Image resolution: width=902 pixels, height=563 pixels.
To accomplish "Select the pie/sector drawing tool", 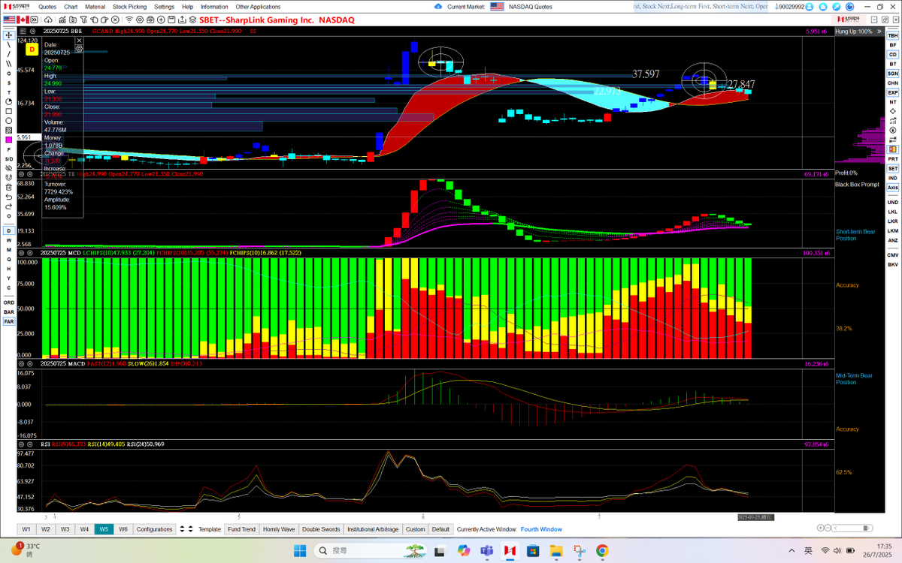I will (9, 101).
